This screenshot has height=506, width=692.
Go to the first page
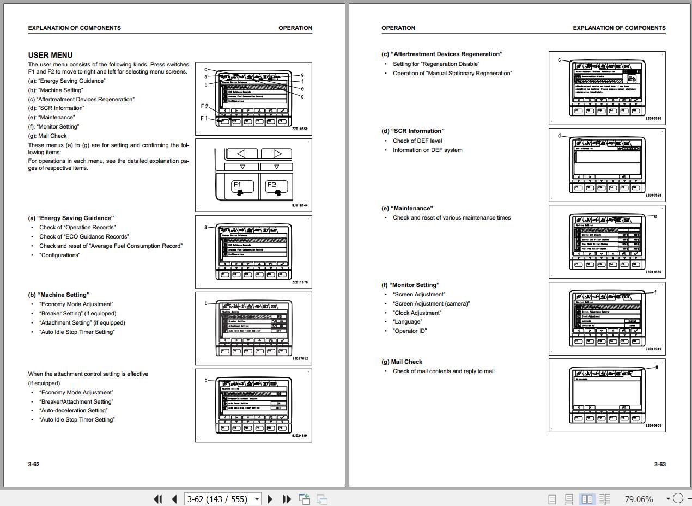tap(158, 499)
